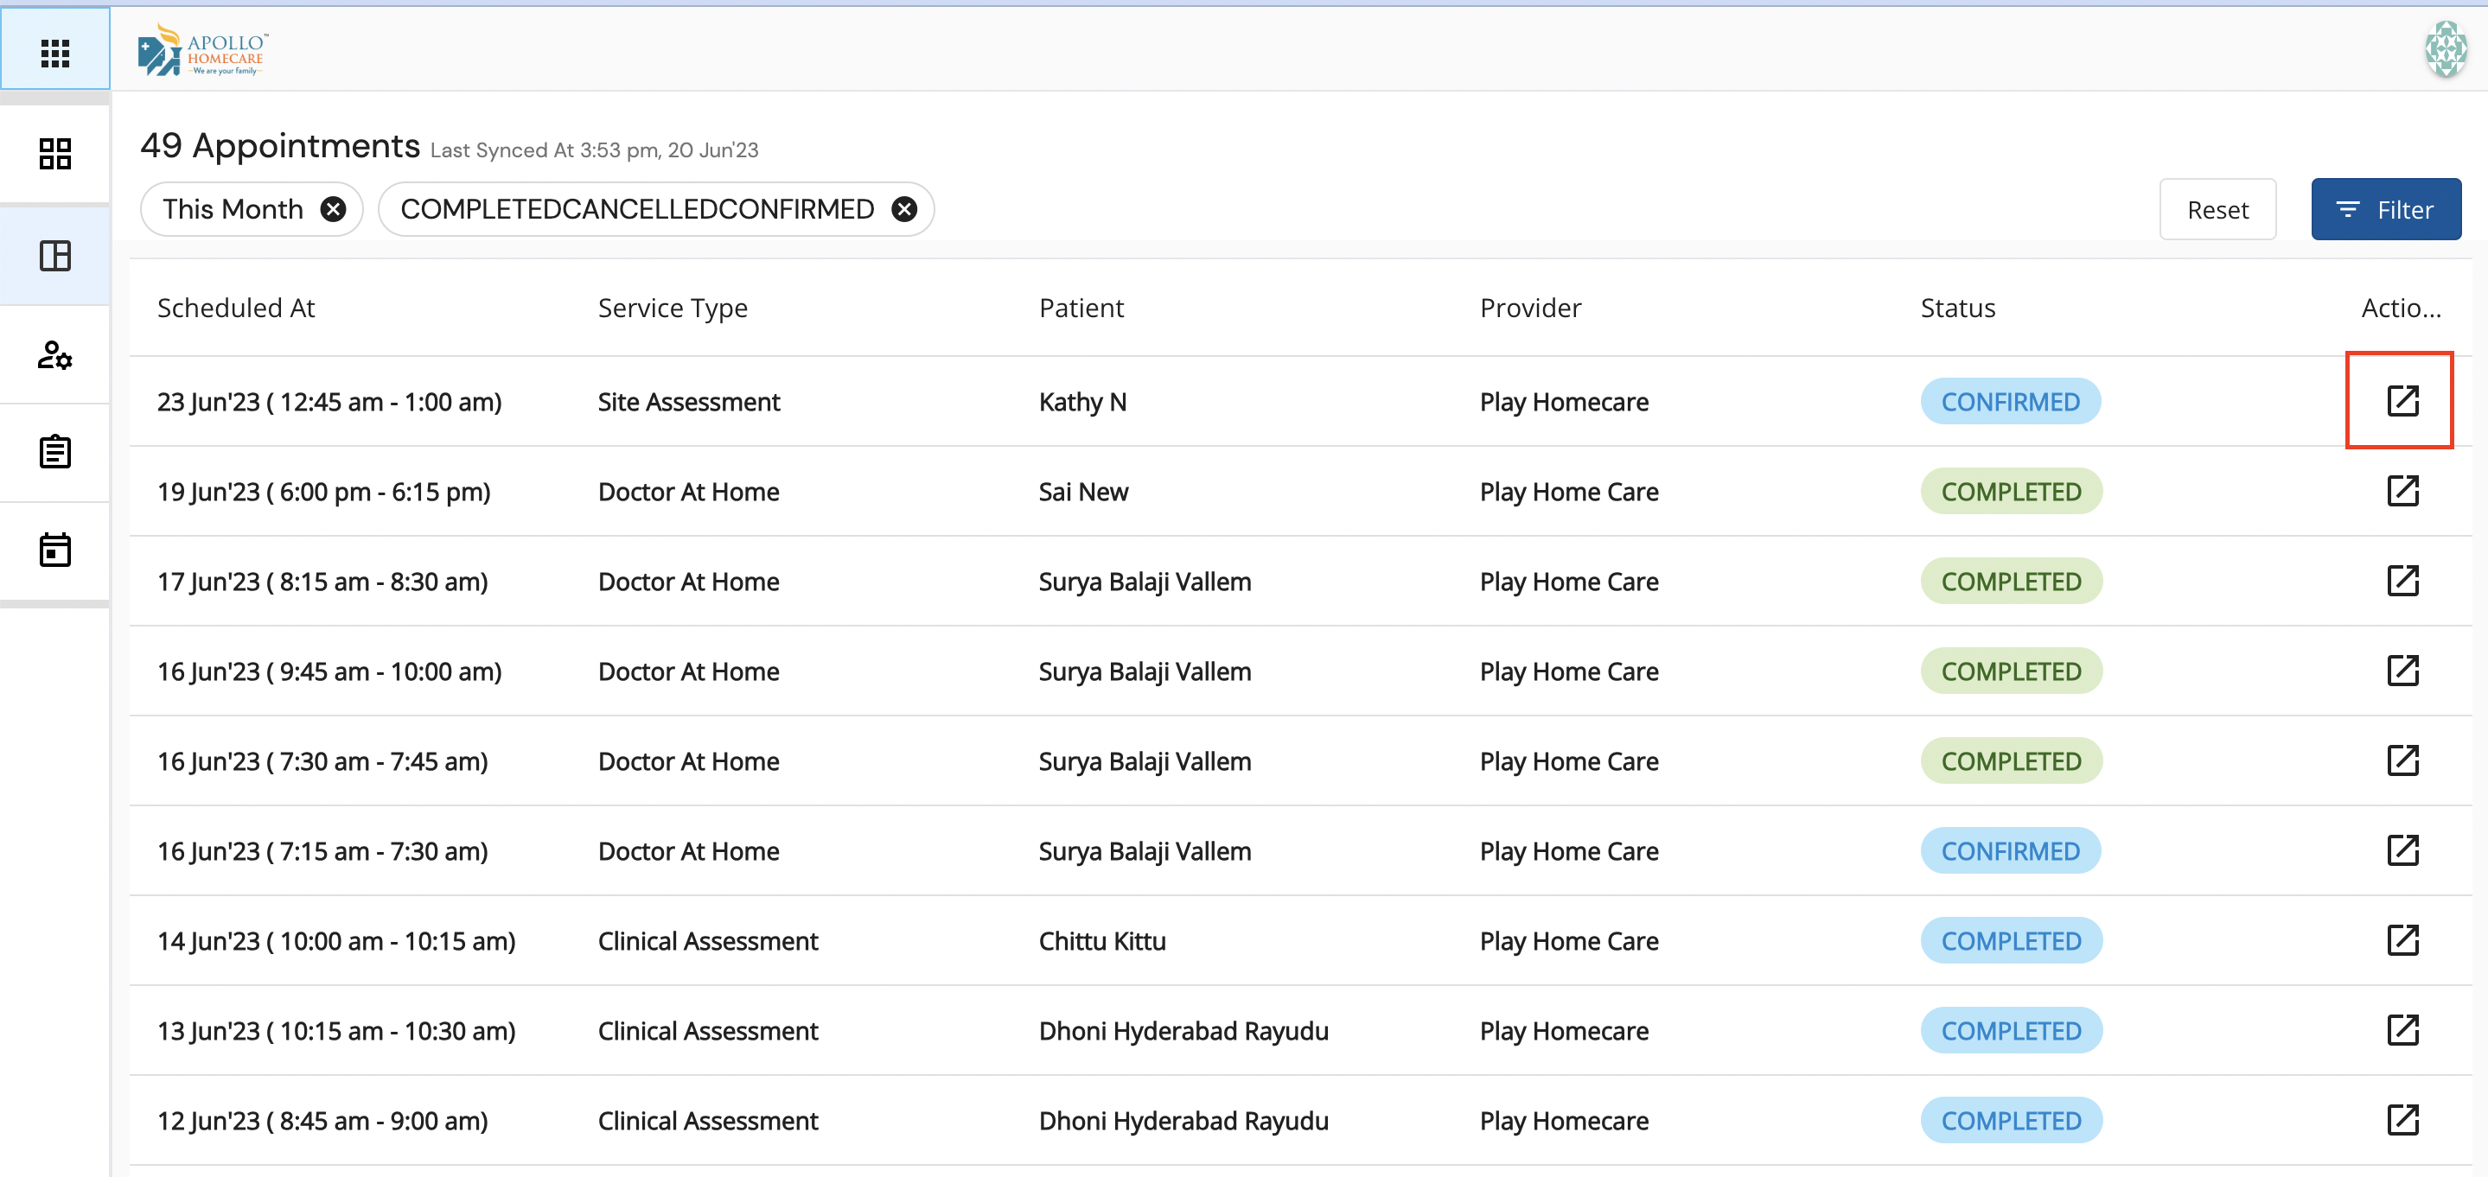Screen dimensions: 2488x1177
Task: Click the Reset button
Action: (x=2217, y=209)
